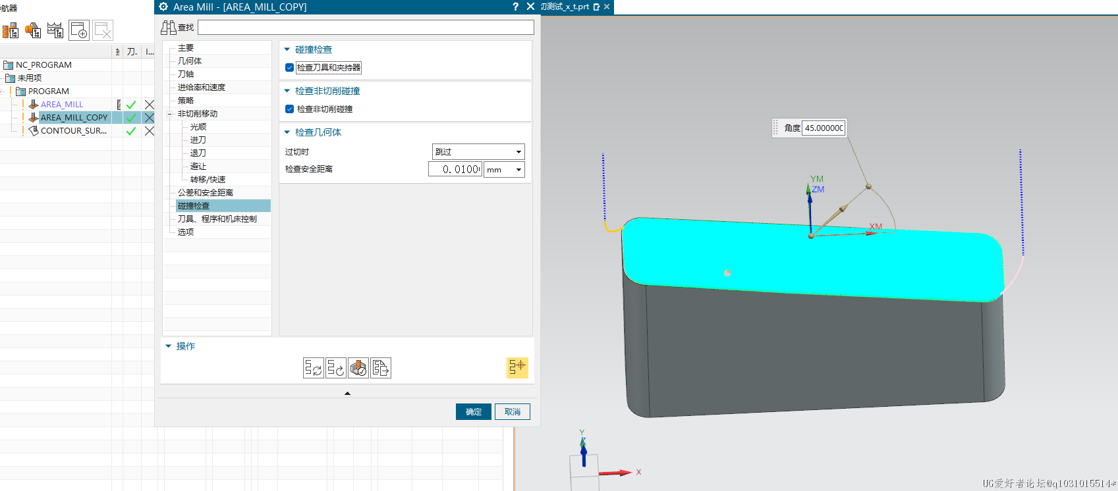Click the help question mark in dialog
The height and width of the screenshot is (491, 1118).
515,7
